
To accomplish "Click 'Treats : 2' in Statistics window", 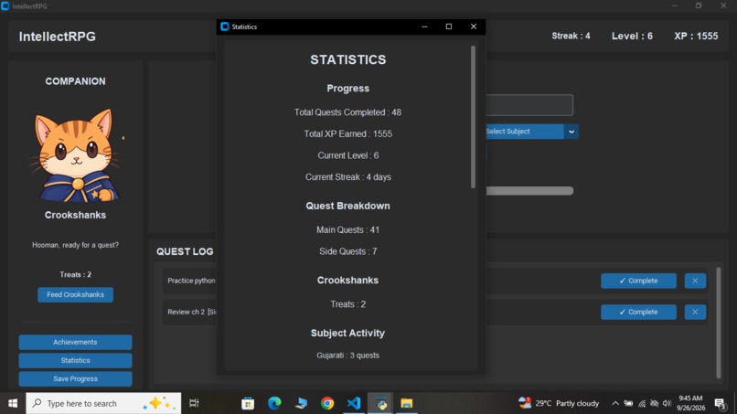I will [x=347, y=304].
